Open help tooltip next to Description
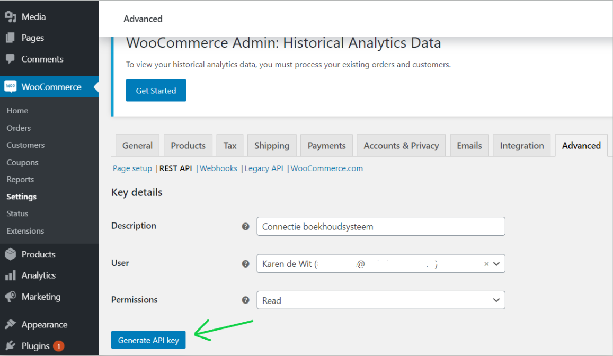The height and width of the screenshot is (356, 613). (245, 226)
